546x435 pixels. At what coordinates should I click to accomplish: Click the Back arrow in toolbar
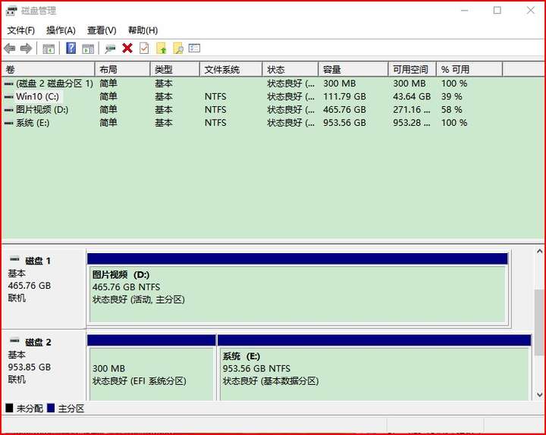pos(9,49)
